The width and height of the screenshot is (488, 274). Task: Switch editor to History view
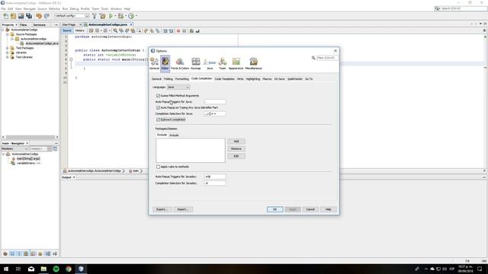coord(79,30)
